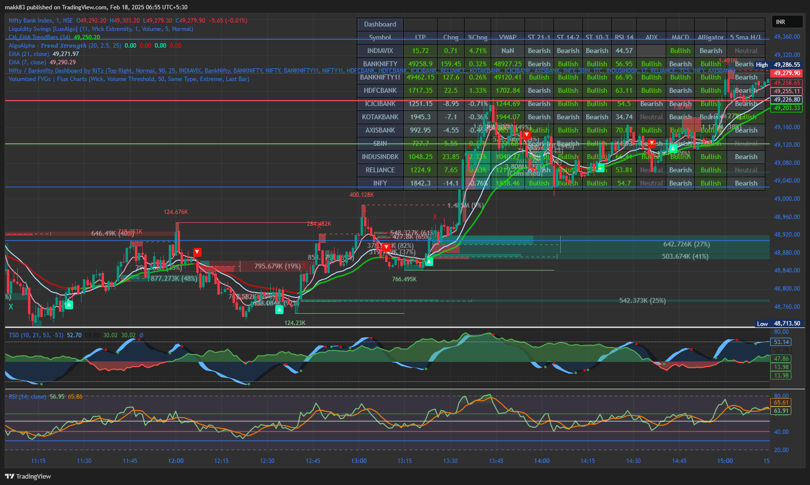The height and width of the screenshot is (485, 810).
Task: Click the TradingView logo at bottom left
Action: click(x=28, y=476)
